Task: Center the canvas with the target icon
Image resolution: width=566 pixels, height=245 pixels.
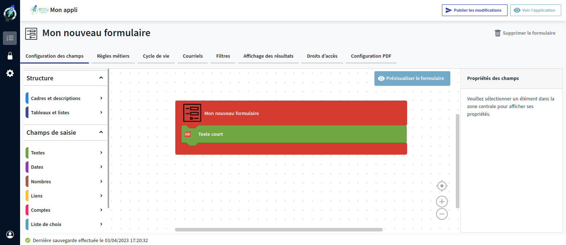Action: click(x=442, y=186)
